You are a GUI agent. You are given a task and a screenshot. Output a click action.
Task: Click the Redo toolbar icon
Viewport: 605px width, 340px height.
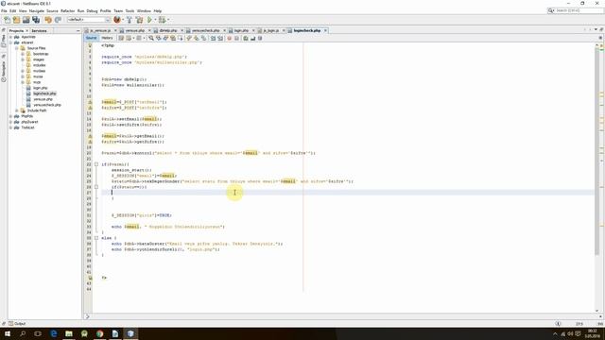(x=58, y=20)
